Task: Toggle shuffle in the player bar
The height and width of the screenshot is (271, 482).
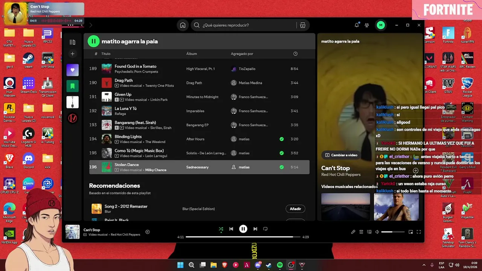Action: click(221, 229)
